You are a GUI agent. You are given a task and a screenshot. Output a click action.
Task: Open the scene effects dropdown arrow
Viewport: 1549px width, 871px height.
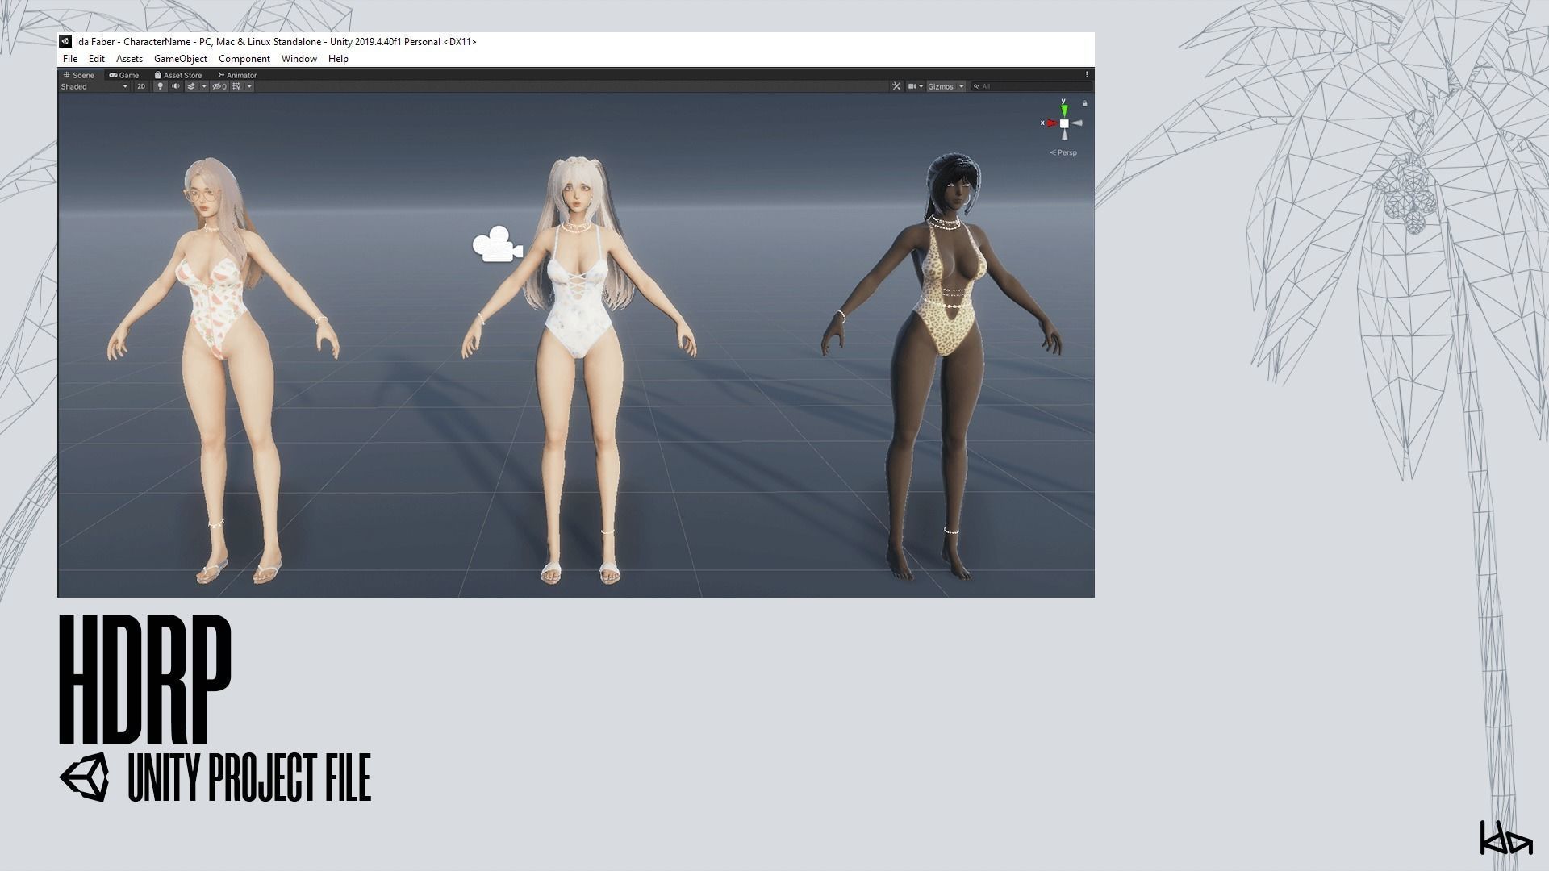coord(204,86)
